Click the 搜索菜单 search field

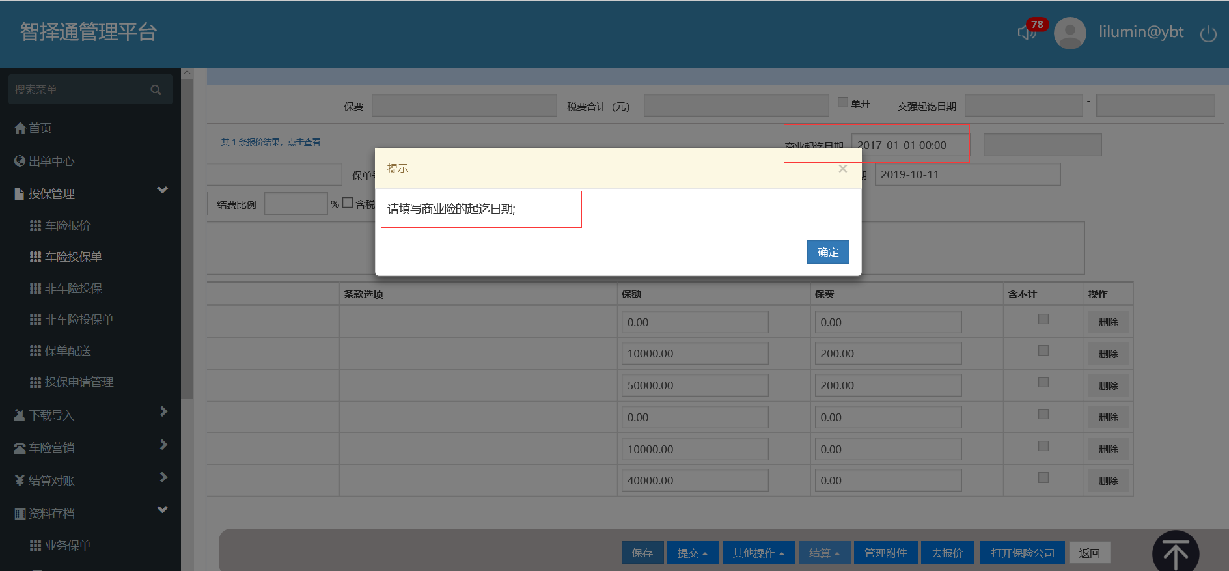[x=90, y=90]
